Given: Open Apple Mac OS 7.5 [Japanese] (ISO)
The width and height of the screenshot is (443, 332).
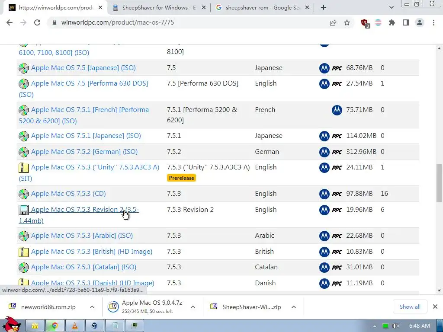Looking at the screenshot, I should [83, 68].
